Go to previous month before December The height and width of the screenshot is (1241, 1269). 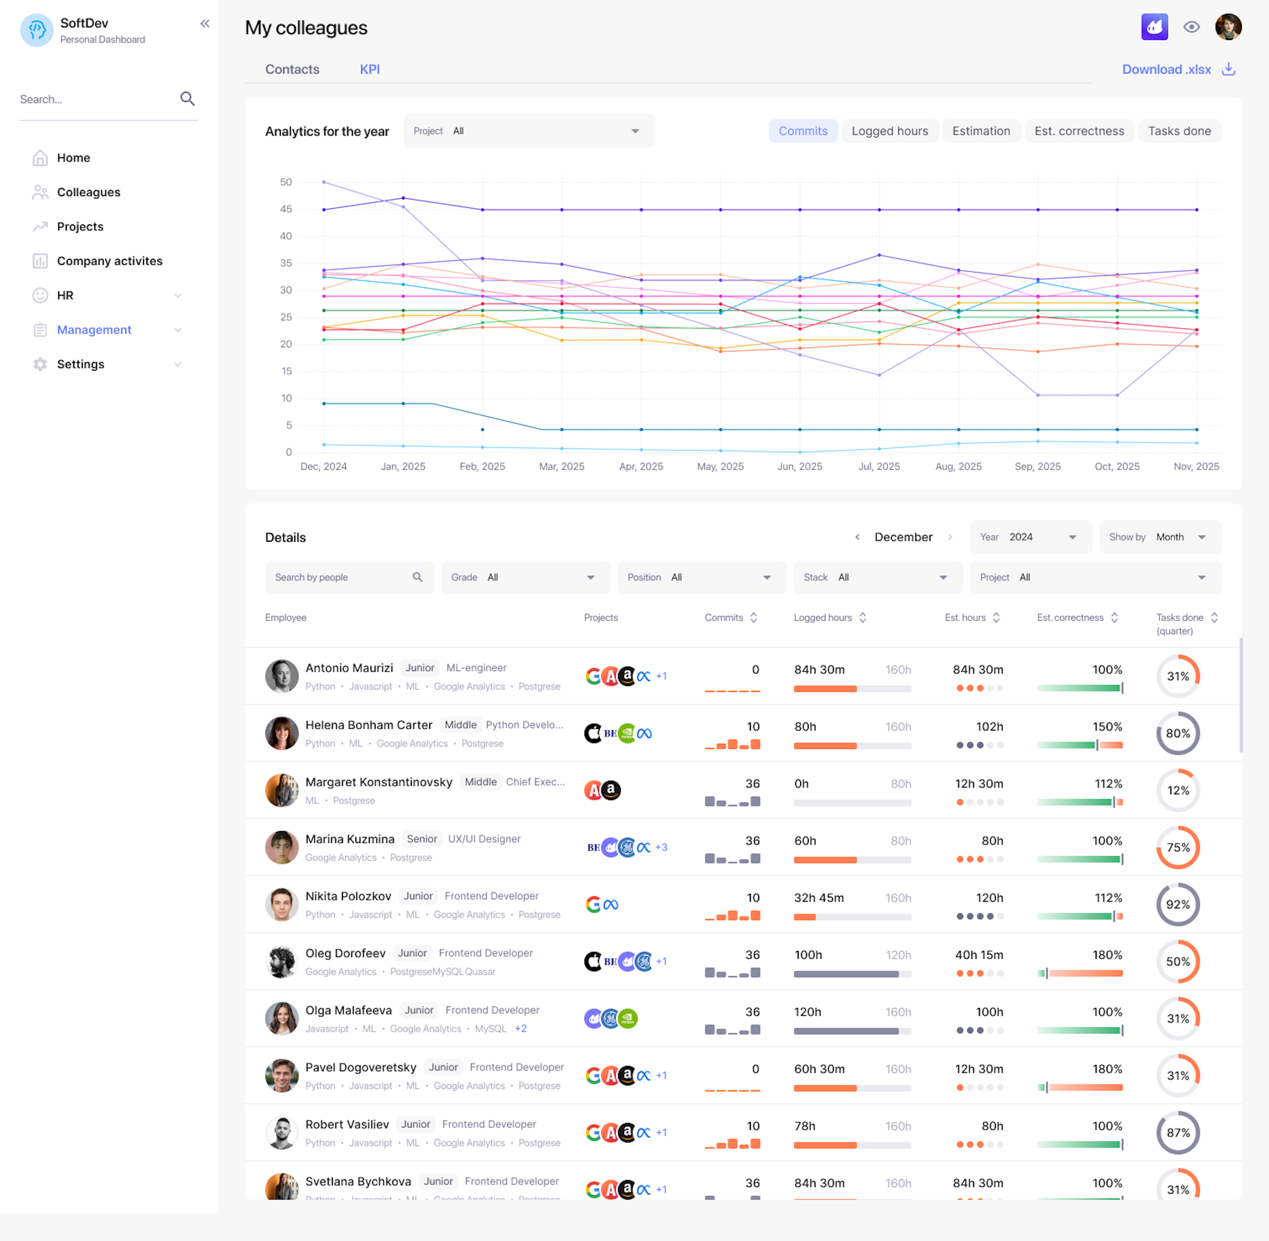[x=857, y=537]
